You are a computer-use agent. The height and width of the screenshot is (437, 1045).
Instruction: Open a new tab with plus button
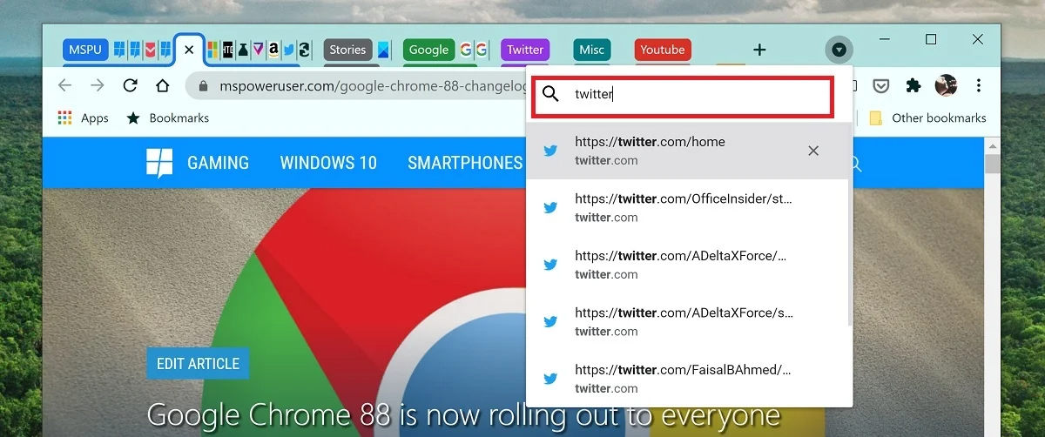click(759, 50)
